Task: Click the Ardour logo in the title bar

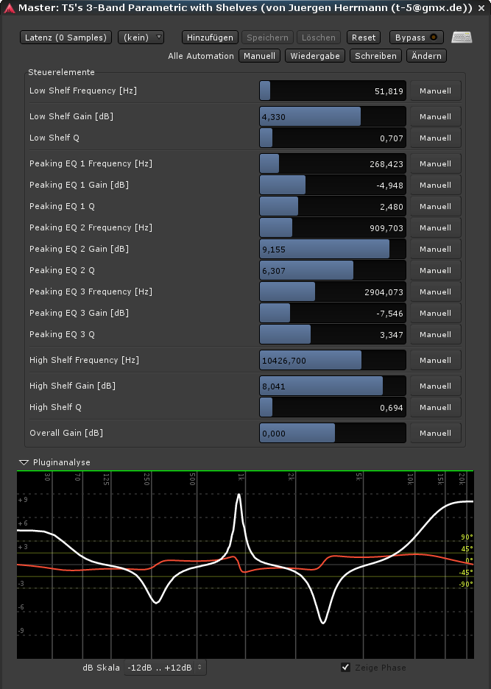Action: tap(7, 7)
